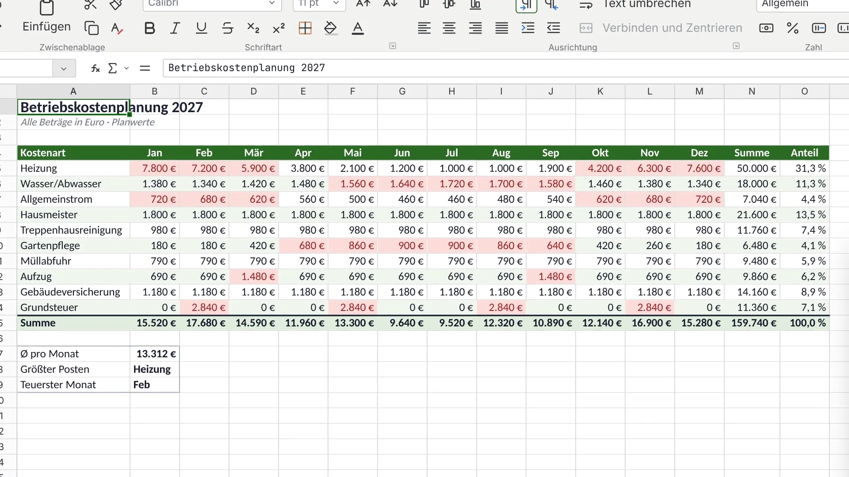Click the Einfügen paste button

[46, 18]
